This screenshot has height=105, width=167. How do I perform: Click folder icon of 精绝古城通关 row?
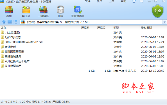[x=2, y=56]
